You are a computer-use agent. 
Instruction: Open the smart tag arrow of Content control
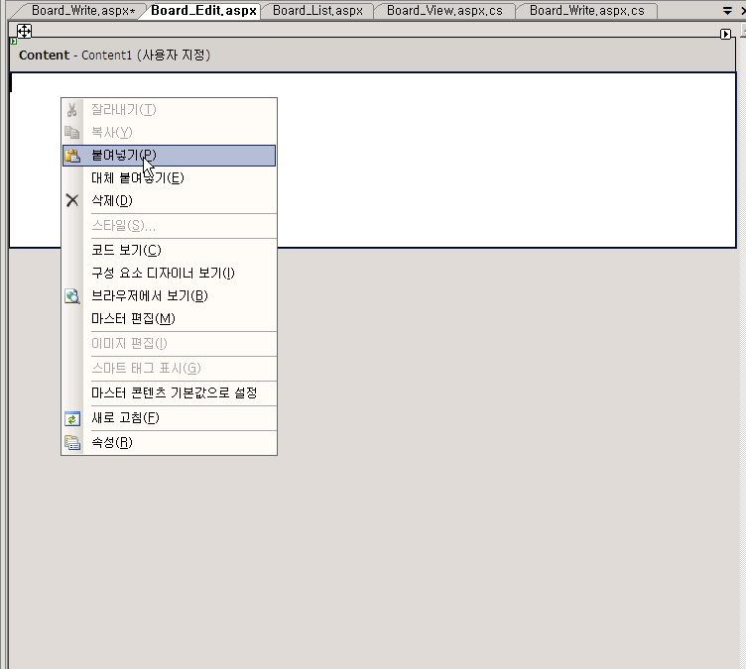tap(725, 35)
